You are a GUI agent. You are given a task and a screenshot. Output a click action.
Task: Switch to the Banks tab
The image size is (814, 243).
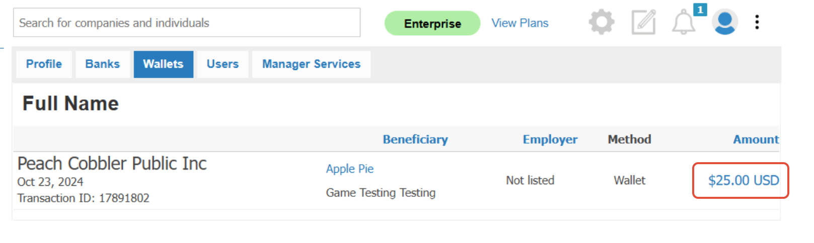point(103,64)
